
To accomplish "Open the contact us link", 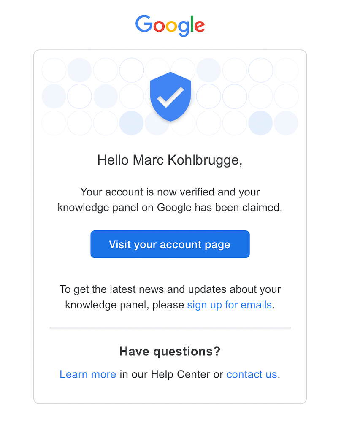I will pos(252,374).
